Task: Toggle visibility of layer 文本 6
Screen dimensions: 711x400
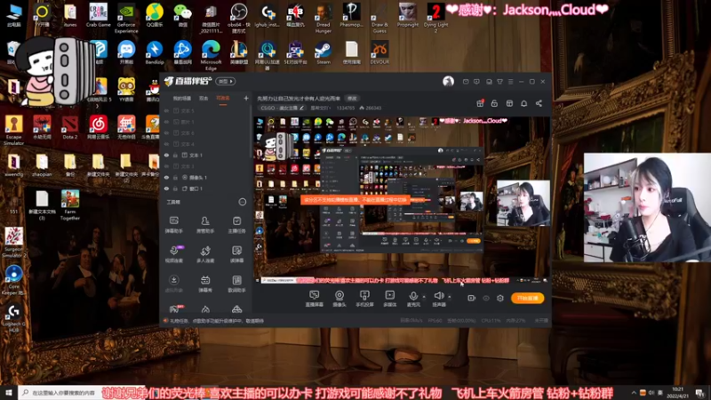Action: 166,132
